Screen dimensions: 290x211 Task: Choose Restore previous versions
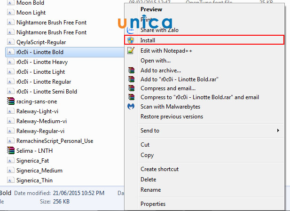point(172,117)
